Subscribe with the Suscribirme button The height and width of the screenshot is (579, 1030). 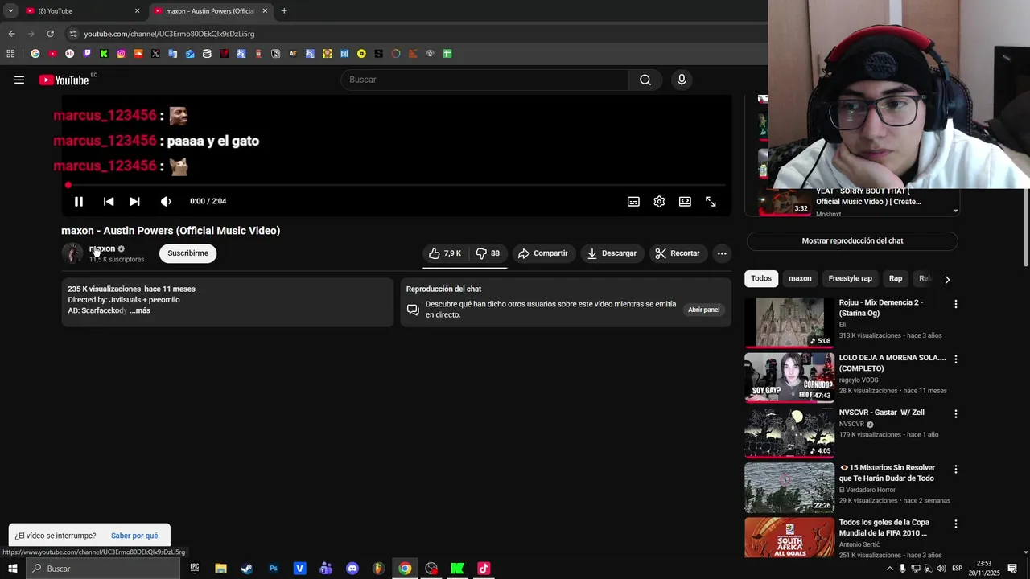(x=187, y=253)
